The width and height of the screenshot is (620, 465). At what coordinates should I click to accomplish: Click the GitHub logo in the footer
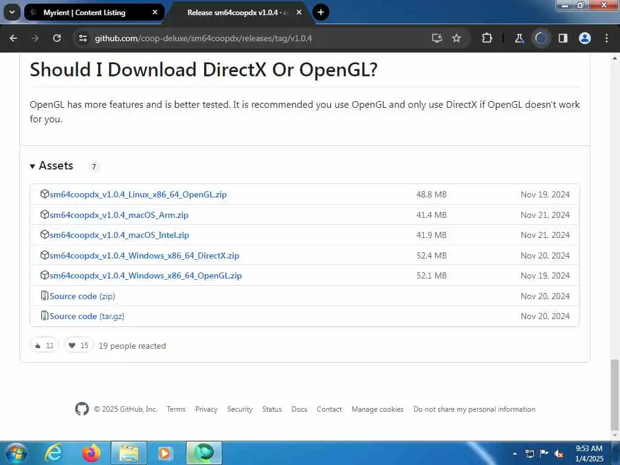tap(82, 409)
